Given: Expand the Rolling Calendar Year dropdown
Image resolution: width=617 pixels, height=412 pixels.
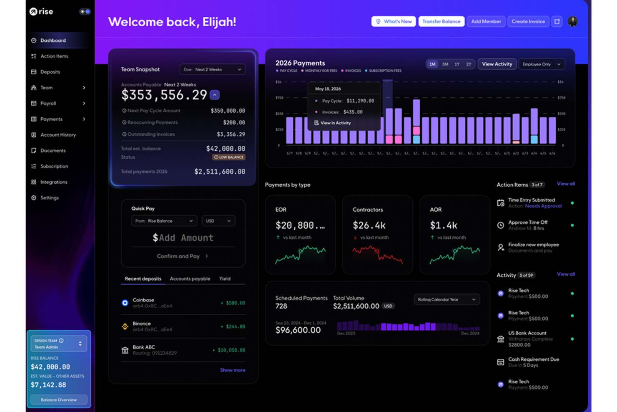Looking at the screenshot, I should point(446,300).
